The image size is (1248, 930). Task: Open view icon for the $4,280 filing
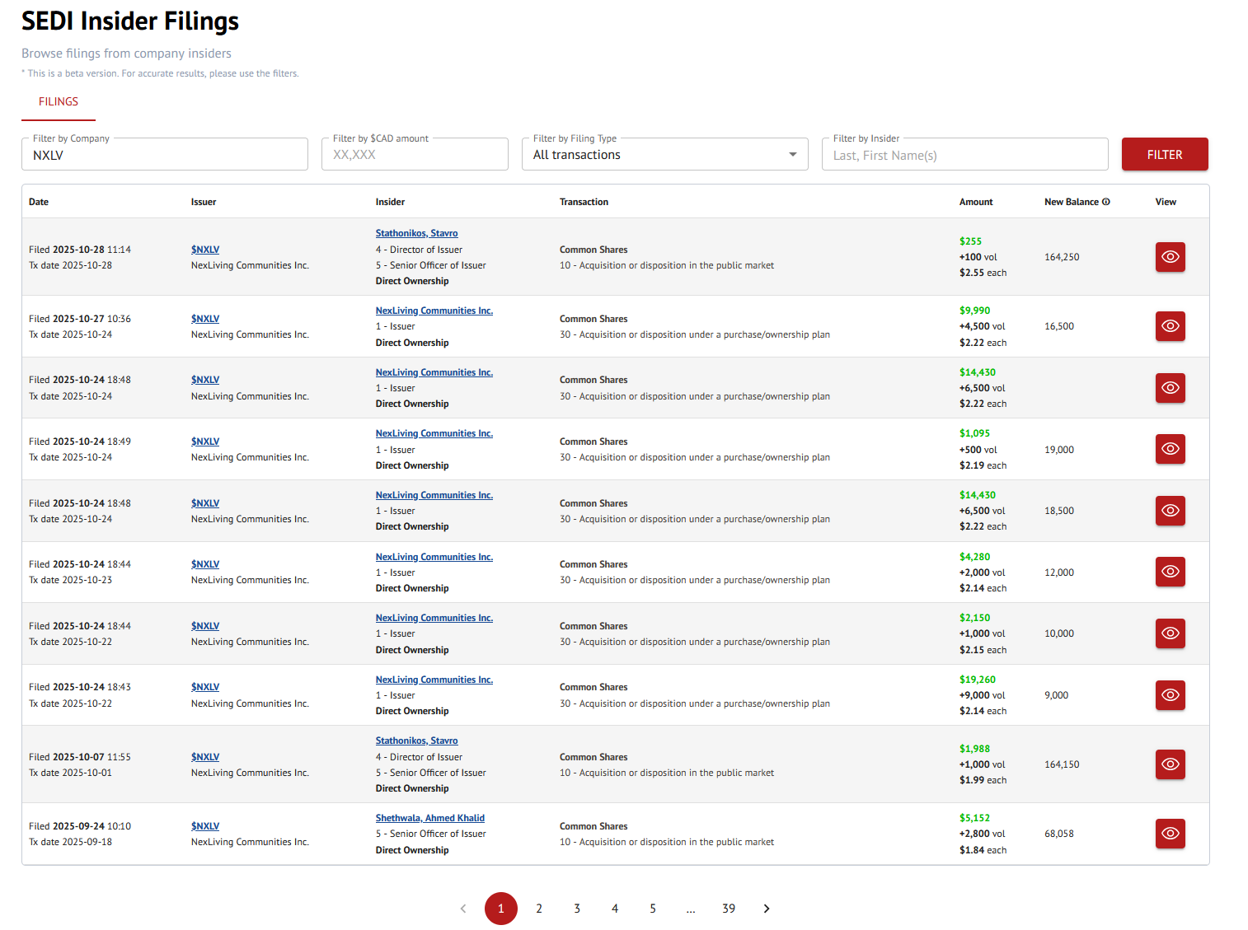point(1170,572)
